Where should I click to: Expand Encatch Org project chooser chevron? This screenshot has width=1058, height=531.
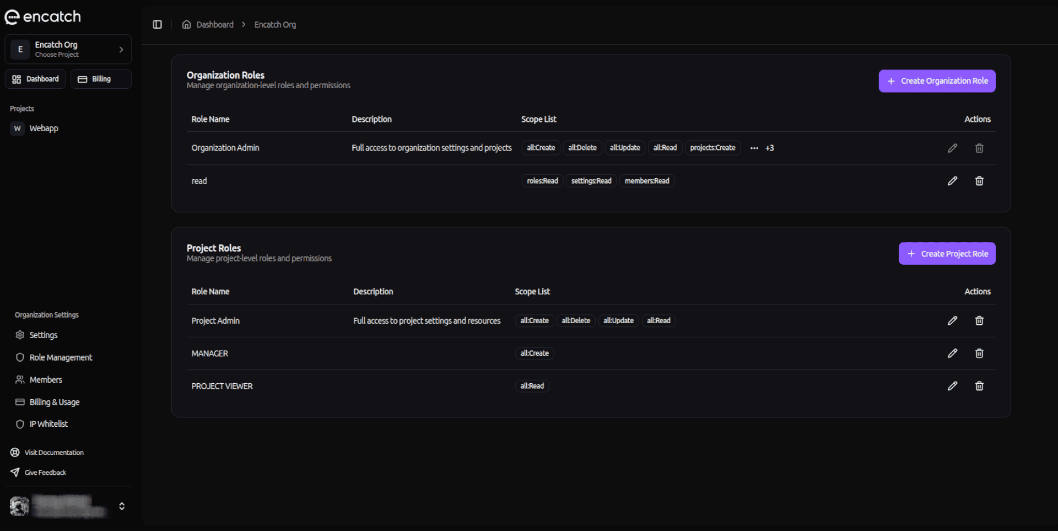point(121,49)
